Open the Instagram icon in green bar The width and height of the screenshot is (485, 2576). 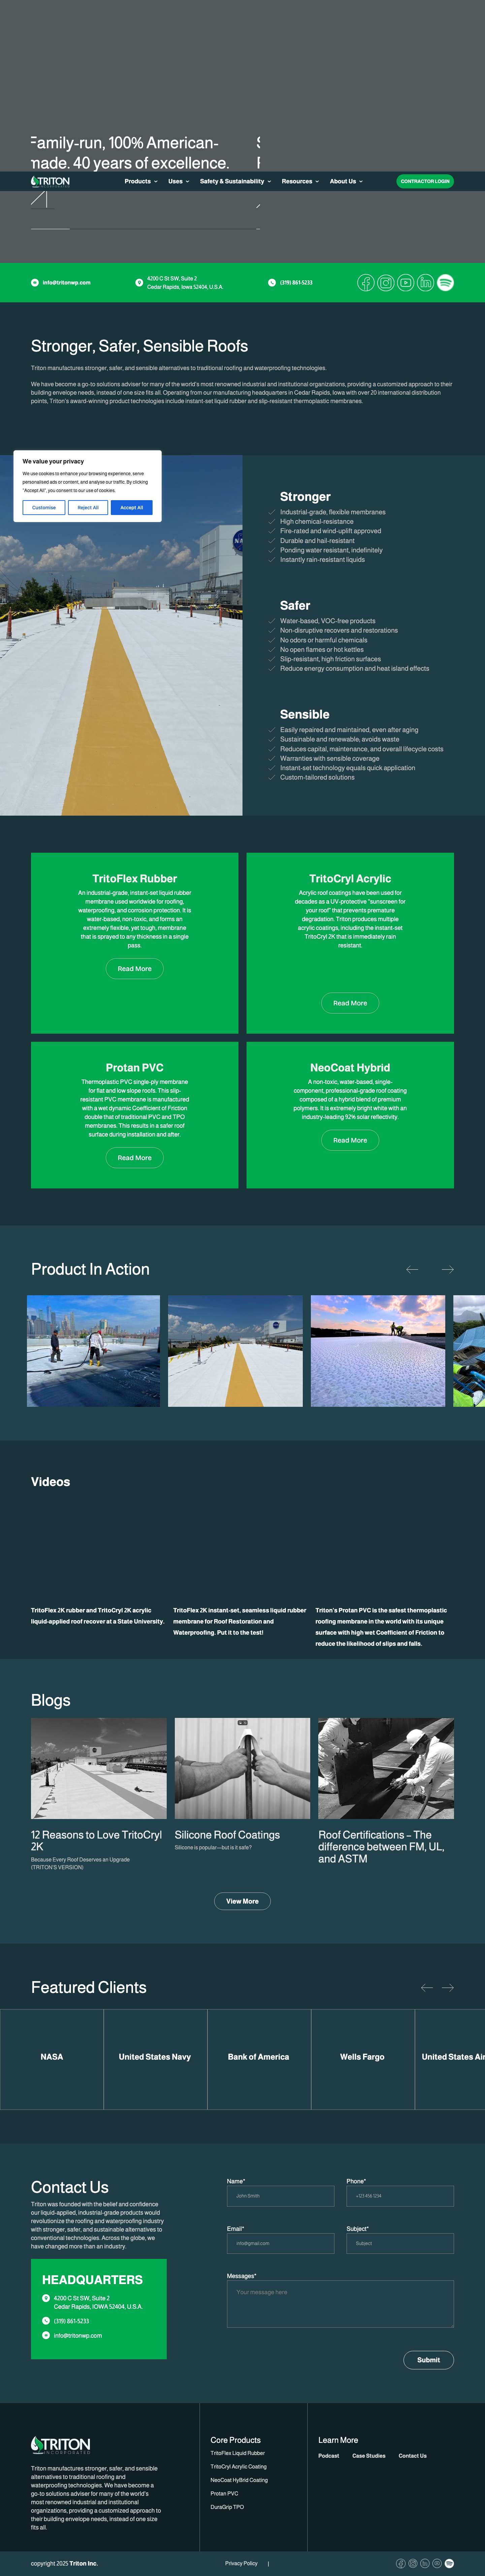(x=386, y=283)
